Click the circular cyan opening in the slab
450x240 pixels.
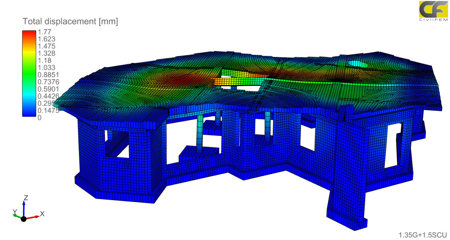[357, 64]
